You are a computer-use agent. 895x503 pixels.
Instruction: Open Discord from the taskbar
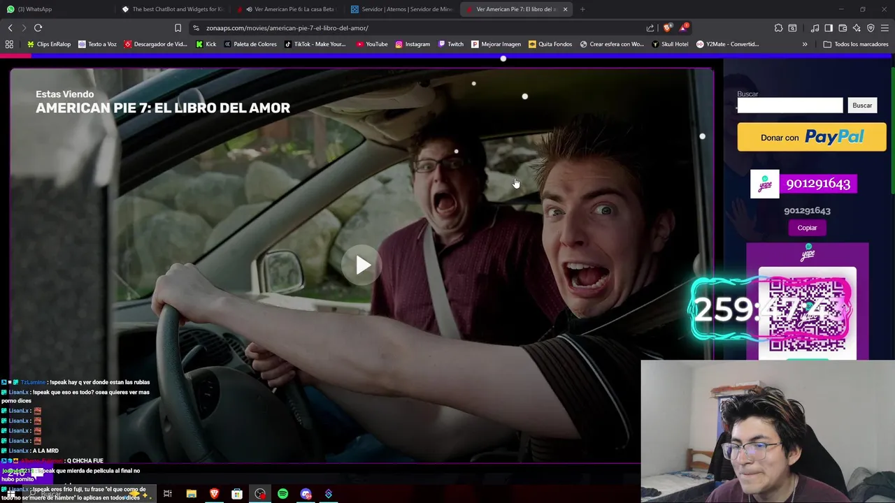(306, 494)
